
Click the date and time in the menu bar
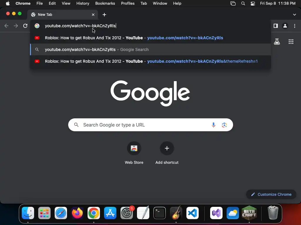click(277, 3)
